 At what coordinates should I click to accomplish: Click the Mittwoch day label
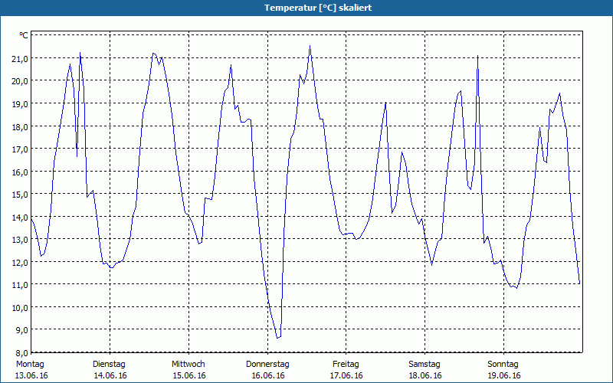(188, 365)
